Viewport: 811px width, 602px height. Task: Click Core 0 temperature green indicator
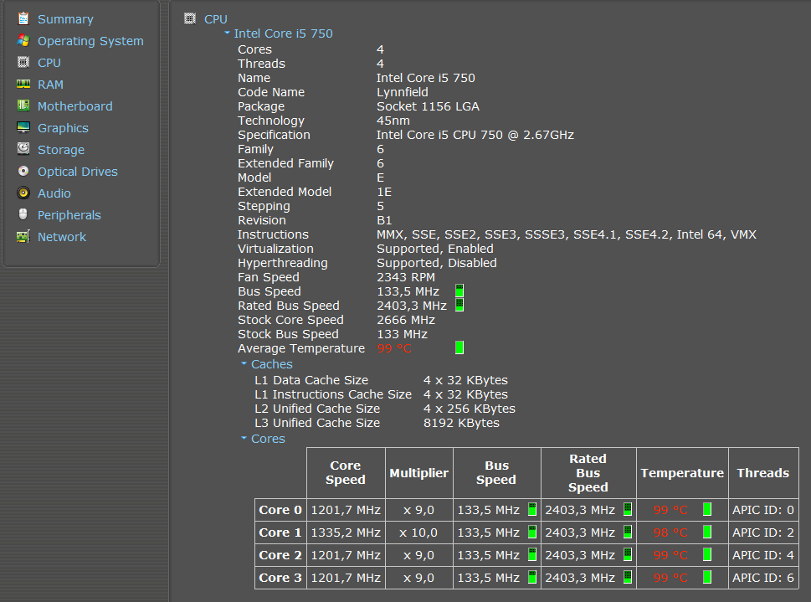click(707, 509)
